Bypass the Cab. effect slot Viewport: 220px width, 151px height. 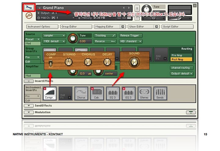92,89
